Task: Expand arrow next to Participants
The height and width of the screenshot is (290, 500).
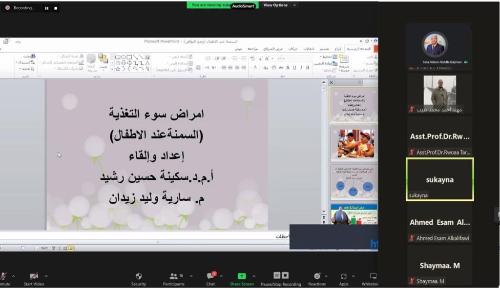Action: pyautogui.click(x=191, y=275)
